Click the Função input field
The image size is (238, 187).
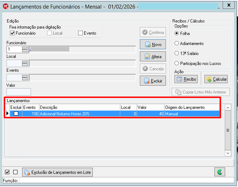click(x=127, y=180)
